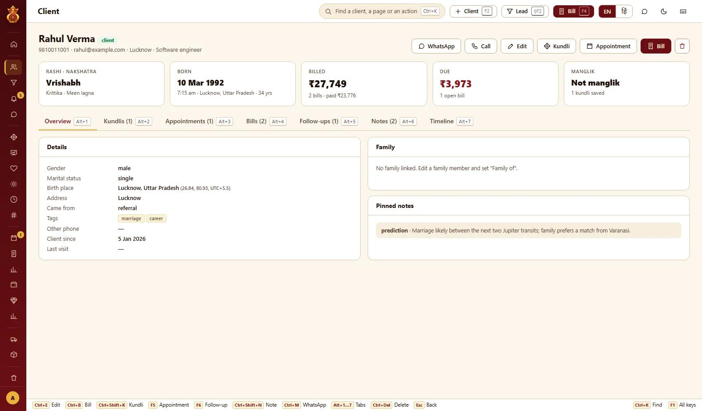
Task: Click the WhatsApp button for Rahul Verma
Action: [436, 46]
